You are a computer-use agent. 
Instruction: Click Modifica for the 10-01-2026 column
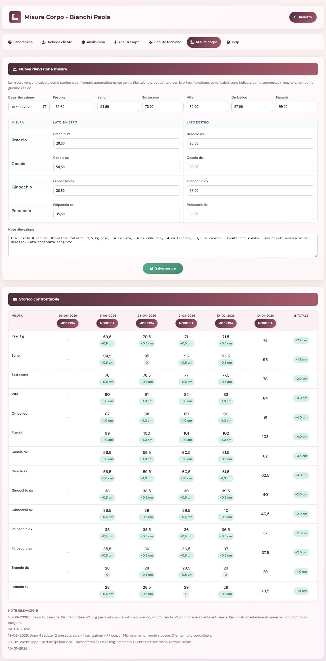coord(265,323)
